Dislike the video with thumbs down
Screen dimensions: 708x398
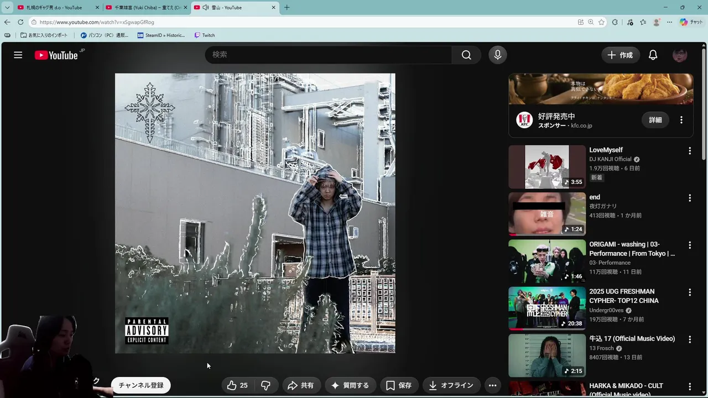coord(265,385)
